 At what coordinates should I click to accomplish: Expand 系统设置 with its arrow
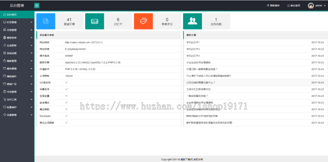(x=31, y=53)
